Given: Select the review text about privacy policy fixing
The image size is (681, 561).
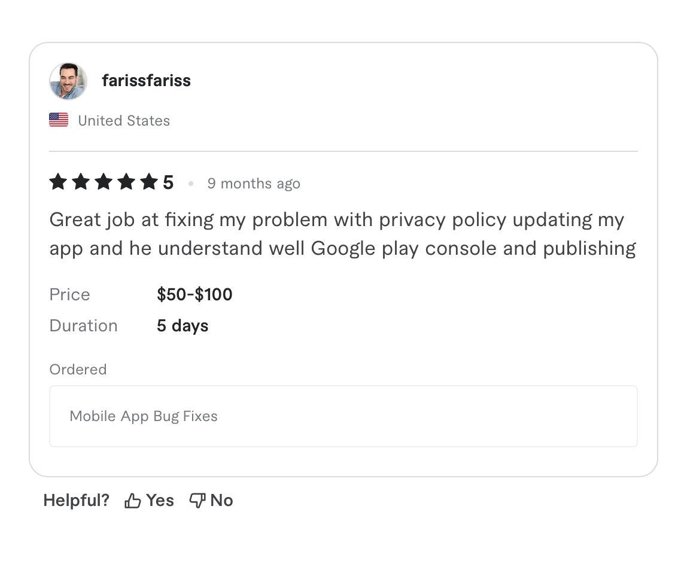Looking at the screenshot, I should (341, 233).
